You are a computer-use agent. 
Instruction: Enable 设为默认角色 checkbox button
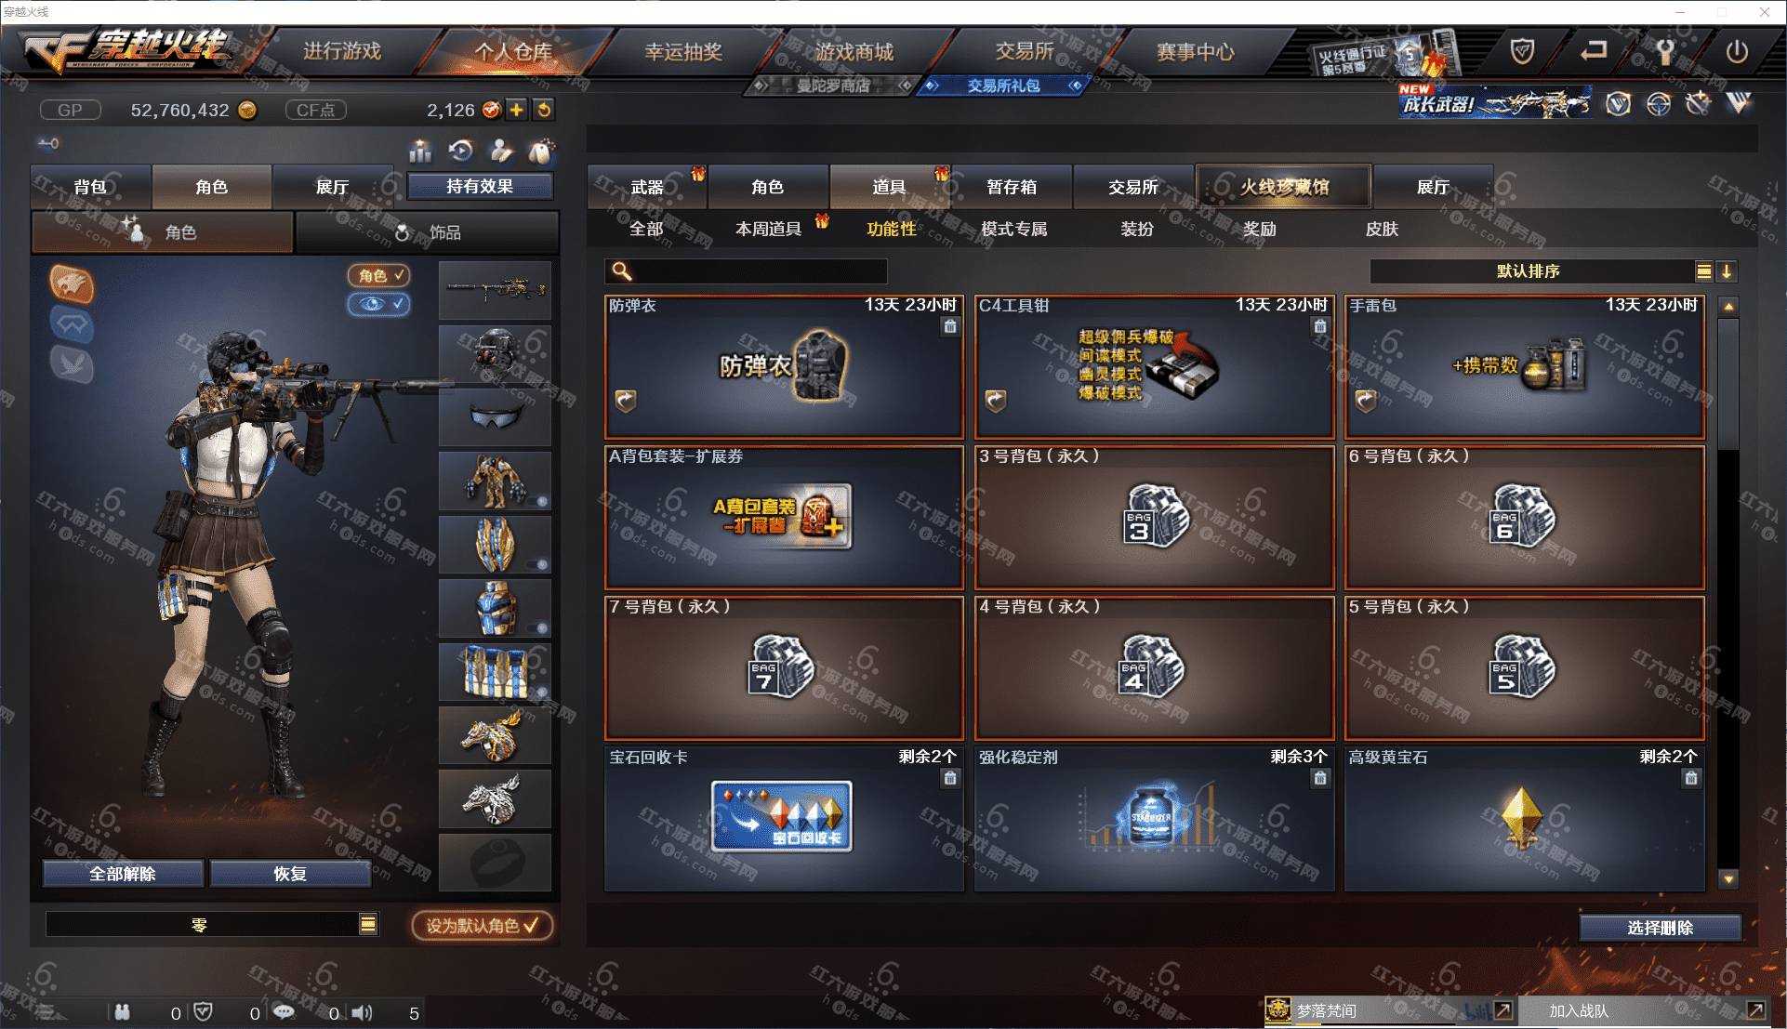pos(483,925)
